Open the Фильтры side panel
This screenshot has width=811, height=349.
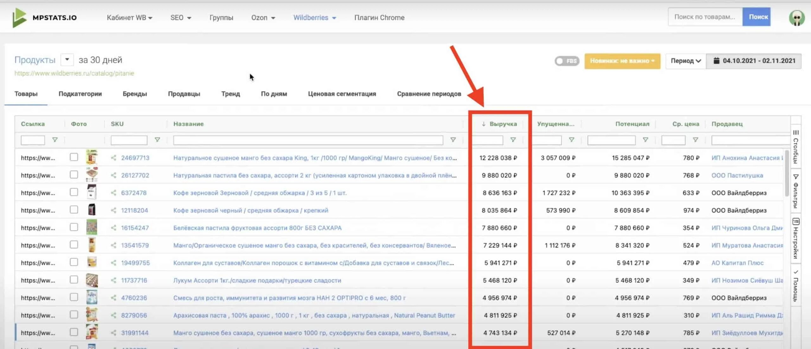[796, 191]
